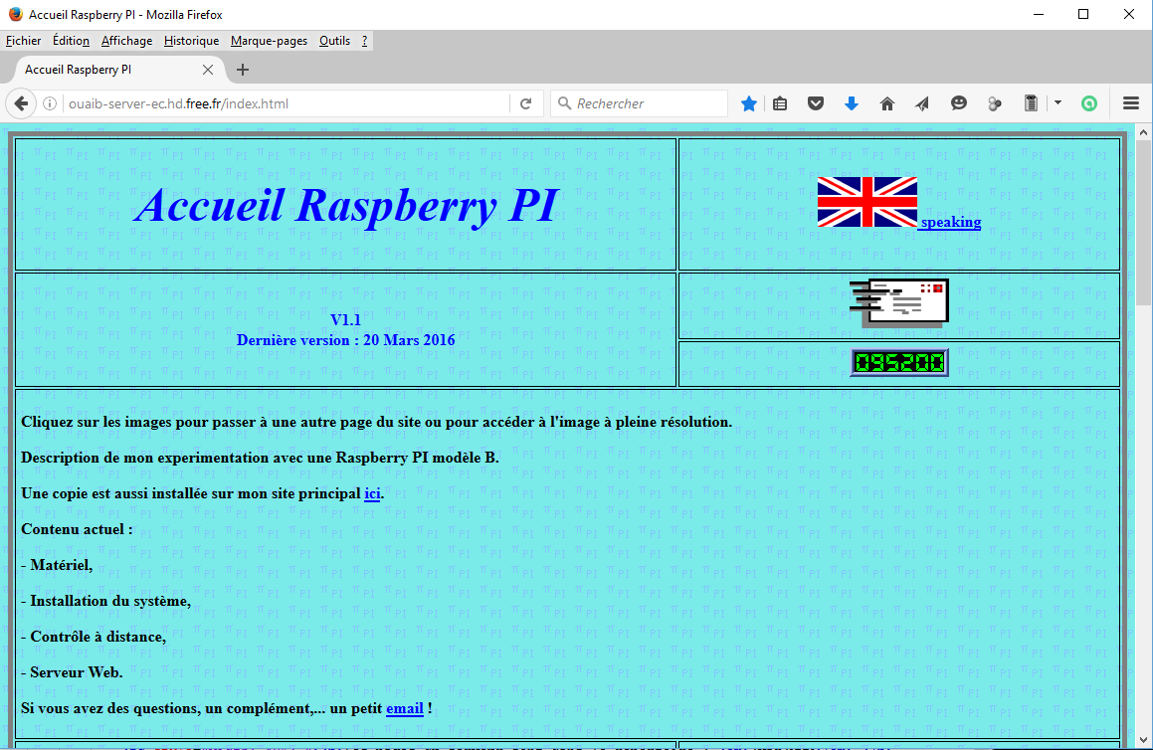This screenshot has width=1153, height=750.
Task: Bookmark this page with the star icon
Action: pyautogui.click(x=749, y=102)
